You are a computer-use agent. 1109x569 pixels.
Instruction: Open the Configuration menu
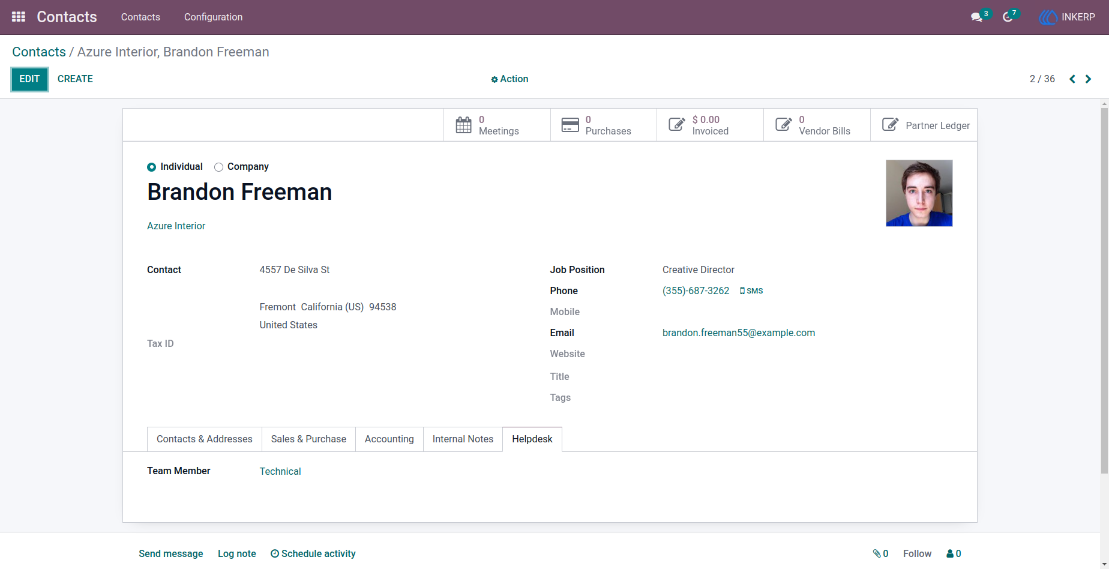point(213,17)
